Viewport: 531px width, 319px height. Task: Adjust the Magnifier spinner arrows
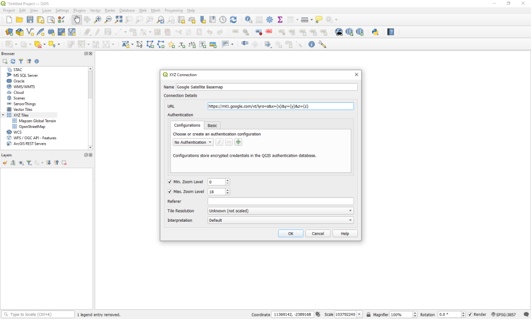[x=415, y=315]
